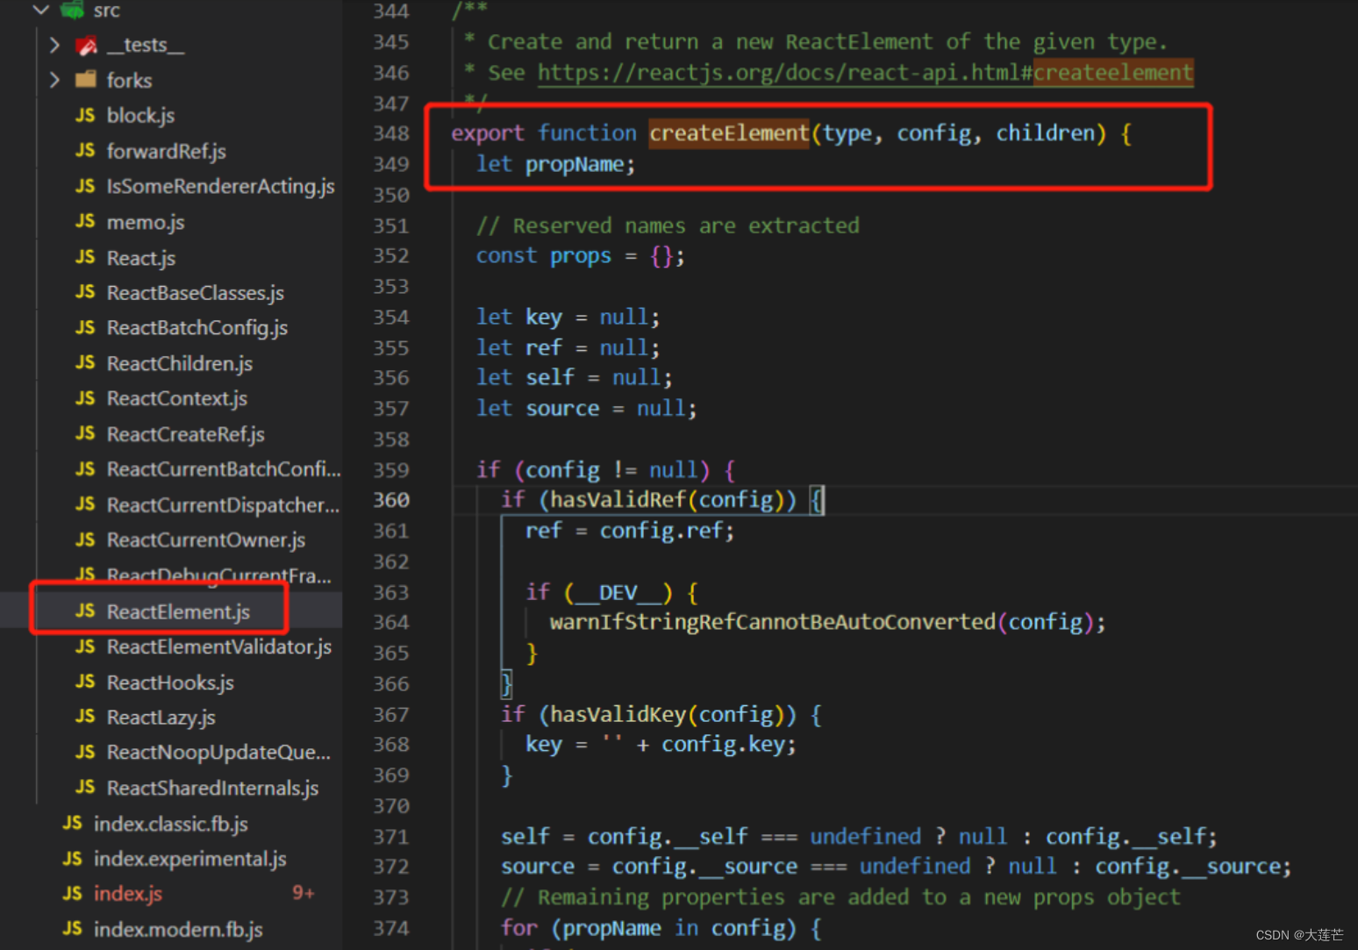The height and width of the screenshot is (950, 1358).
Task: Open ReactCurrentOwner.js file
Action: tap(206, 539)
